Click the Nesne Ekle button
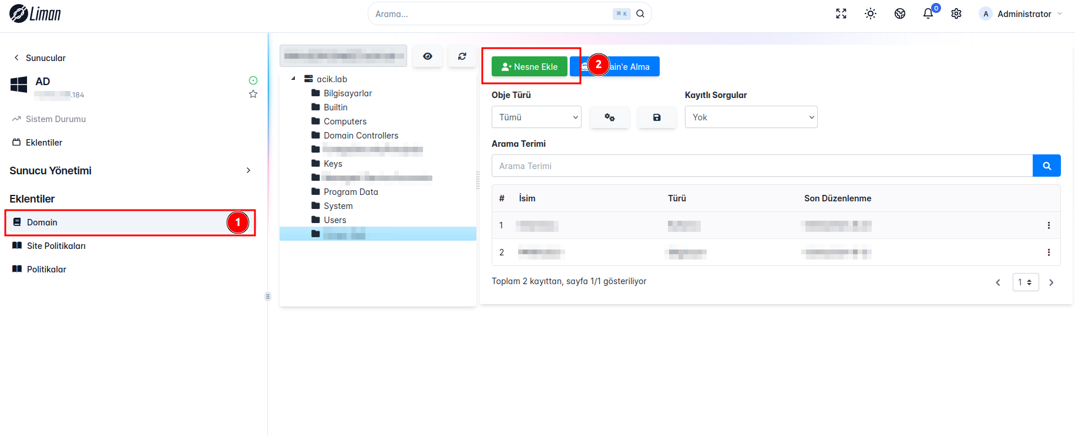The height and width of the screenshot is (435, 1075). point(529,66)
